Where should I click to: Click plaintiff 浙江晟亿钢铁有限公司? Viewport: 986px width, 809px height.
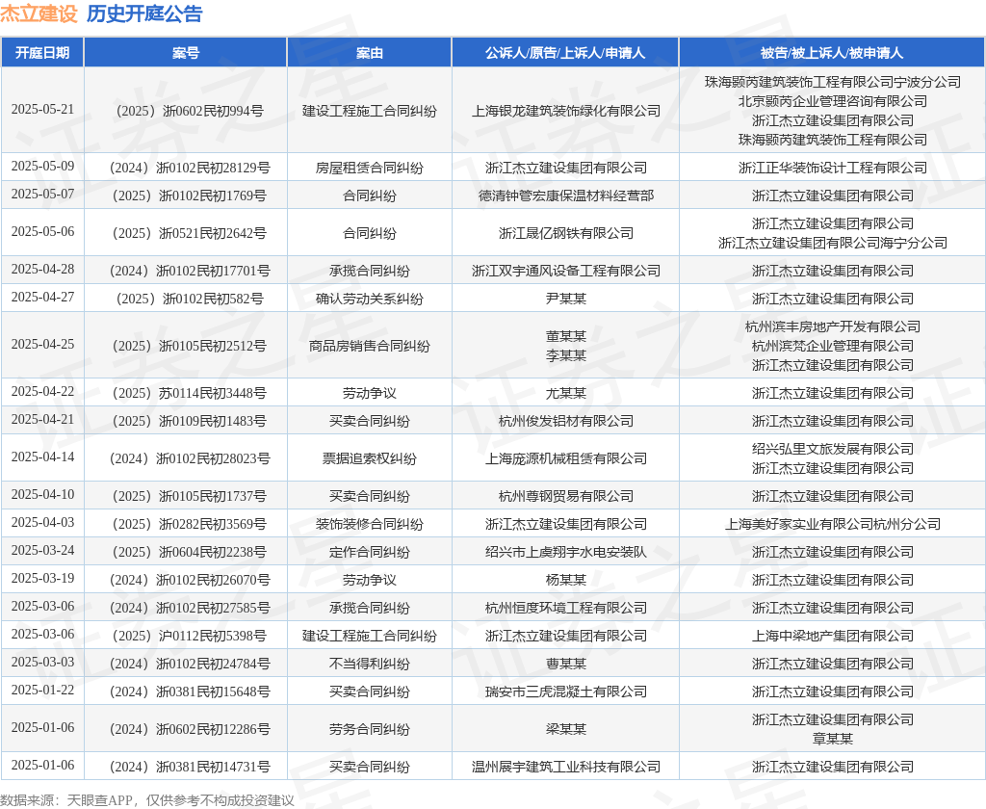pyautogui.click(x=565, y=233)
